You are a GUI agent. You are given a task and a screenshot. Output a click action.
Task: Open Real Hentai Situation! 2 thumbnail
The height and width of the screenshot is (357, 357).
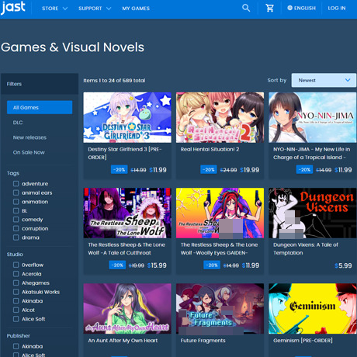tap(220, 117)
